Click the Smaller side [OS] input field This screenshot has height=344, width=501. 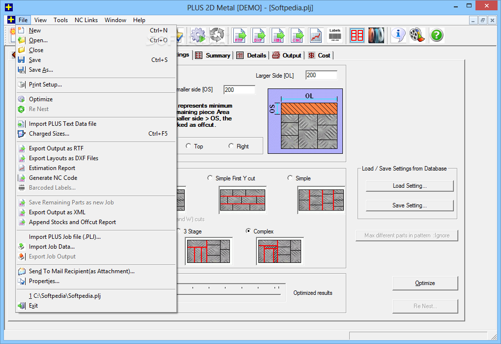pyautogui.click(x=239, y=90)
